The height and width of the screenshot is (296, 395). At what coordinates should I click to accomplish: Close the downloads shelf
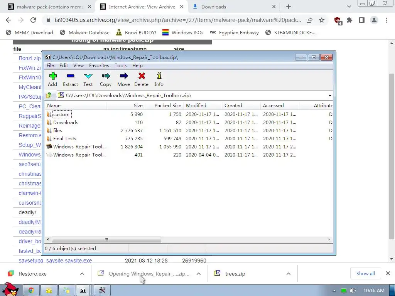click(x=388, y=273)
